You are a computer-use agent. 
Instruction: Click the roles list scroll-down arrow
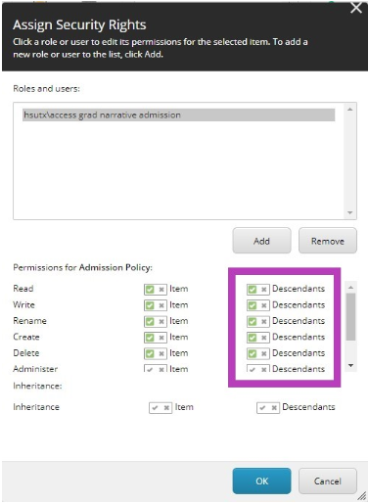[350, 212]
